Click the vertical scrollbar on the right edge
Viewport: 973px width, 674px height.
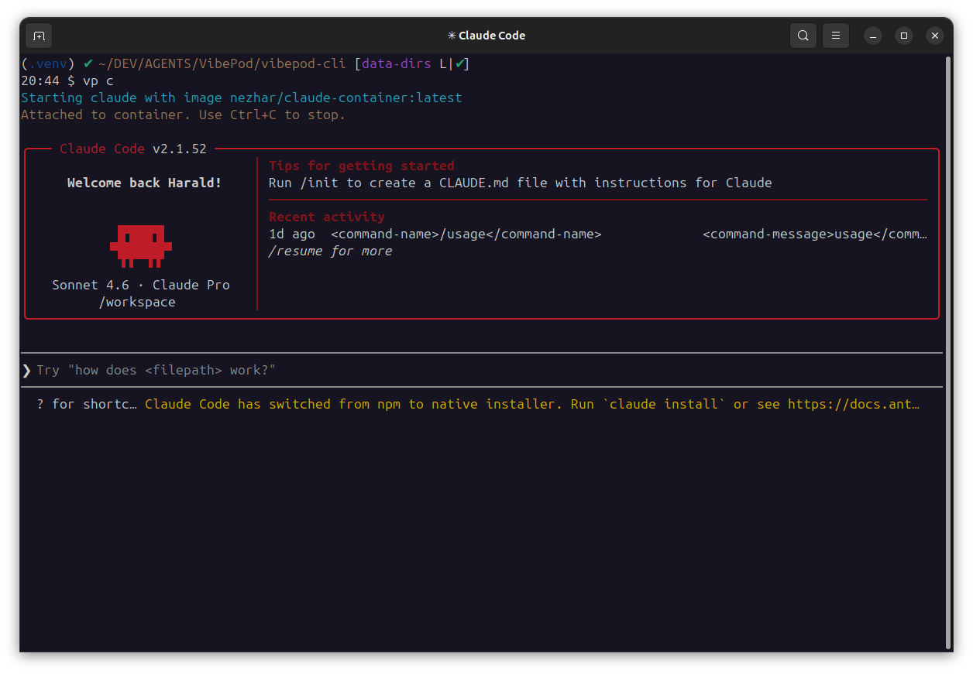click(949, 348)
